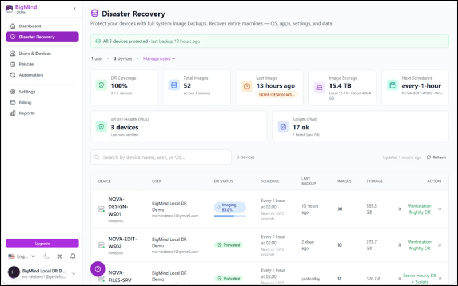Click the Writer Health shield icon
Viewport: 458px width, 286px height.
(x=101, y=127)
